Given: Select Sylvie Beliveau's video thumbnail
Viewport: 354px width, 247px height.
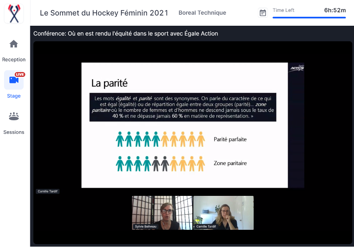Looking at the screenshot, I should 162,212.
